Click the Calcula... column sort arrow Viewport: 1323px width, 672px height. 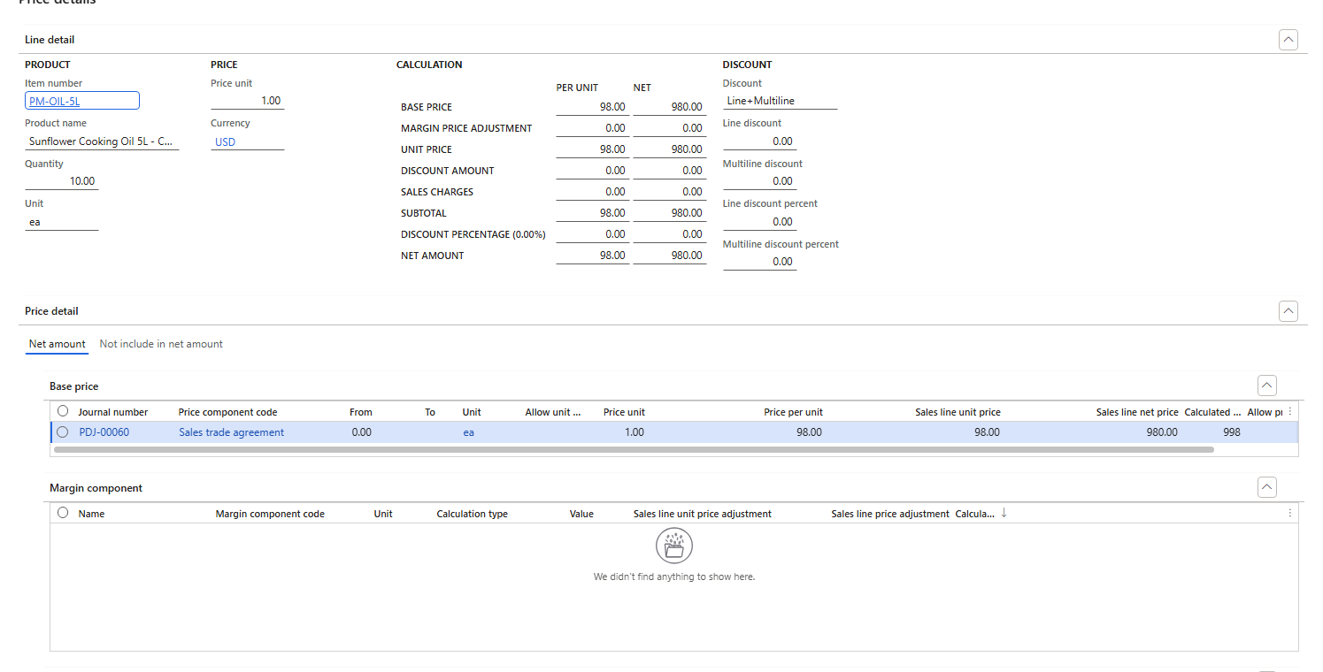(1004, 513)
